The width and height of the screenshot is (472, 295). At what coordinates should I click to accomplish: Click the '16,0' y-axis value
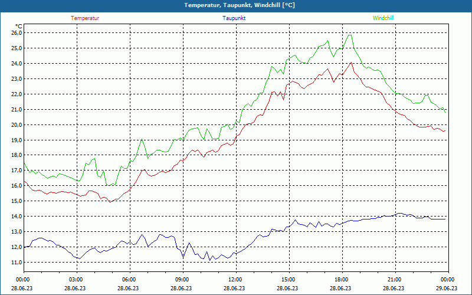(17, 185)
